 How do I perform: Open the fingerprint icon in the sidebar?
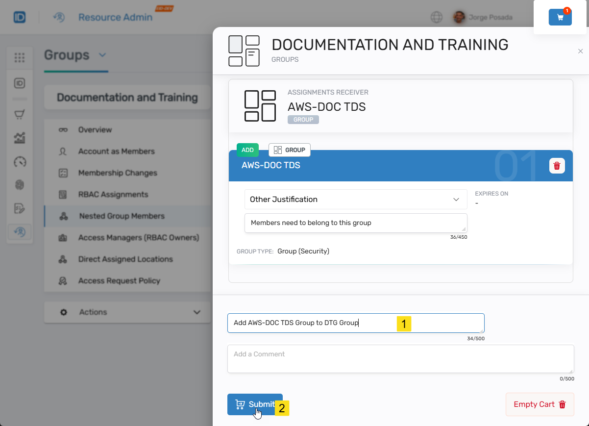coord(20,185)
